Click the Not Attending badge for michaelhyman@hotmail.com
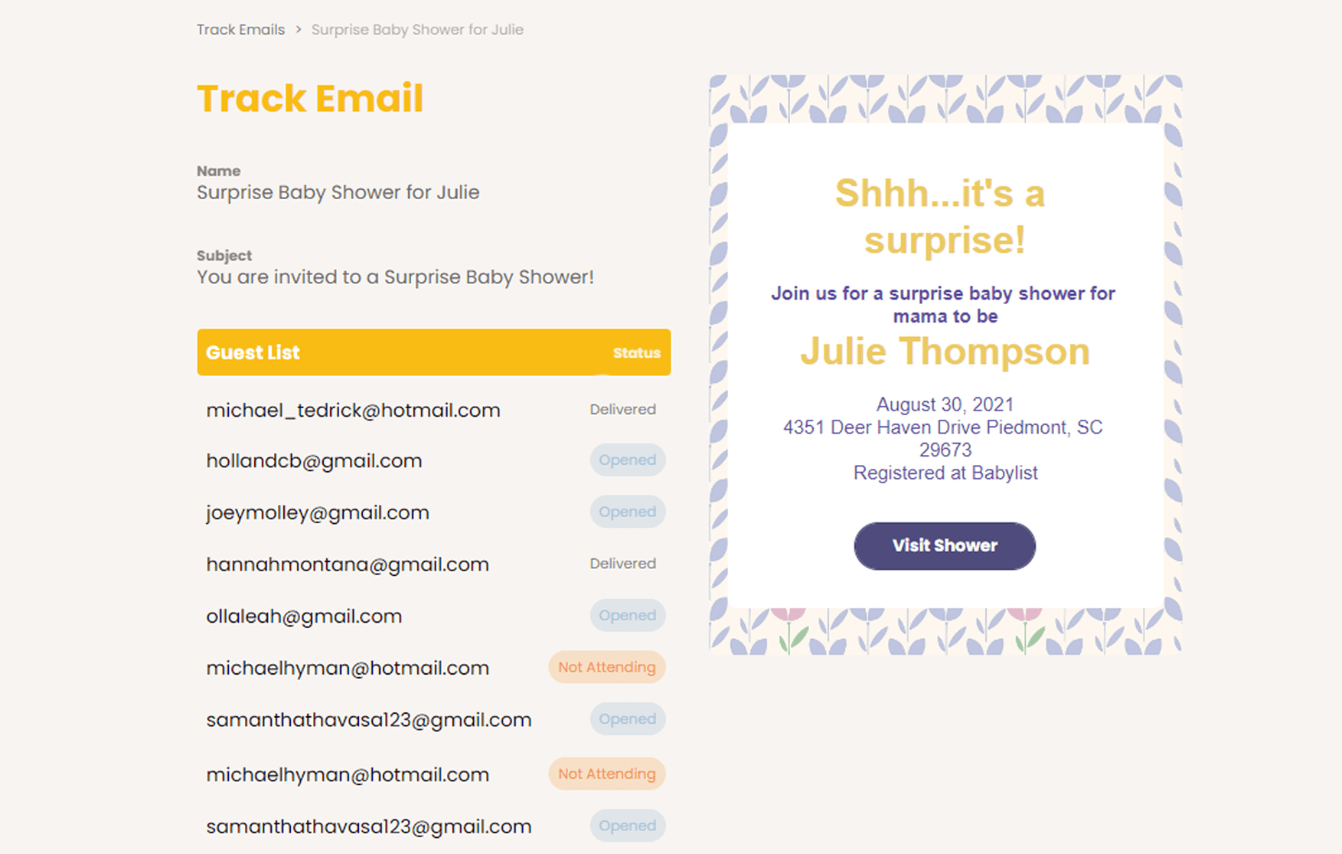This screenshot has width=1342, height=854. pos(606,667)
